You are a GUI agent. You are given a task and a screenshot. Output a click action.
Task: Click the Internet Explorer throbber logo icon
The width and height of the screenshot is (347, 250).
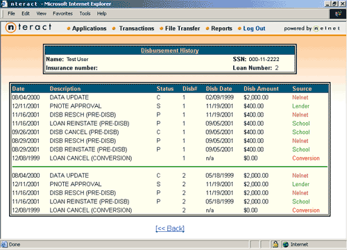point(338,14)
